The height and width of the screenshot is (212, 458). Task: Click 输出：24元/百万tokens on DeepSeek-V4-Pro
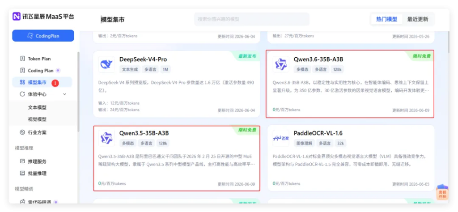click(119, 110)
